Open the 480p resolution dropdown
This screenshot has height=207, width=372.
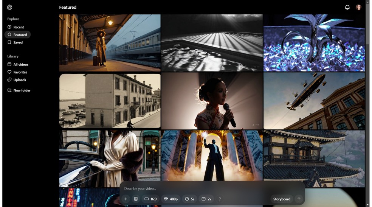click(x=170, y=199)
